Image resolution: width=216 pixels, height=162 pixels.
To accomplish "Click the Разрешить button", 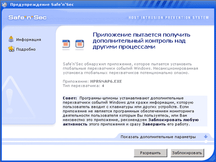I will point(150,153).
